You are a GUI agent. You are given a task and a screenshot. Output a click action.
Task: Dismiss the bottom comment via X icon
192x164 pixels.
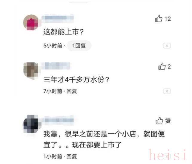coord(167,157)
